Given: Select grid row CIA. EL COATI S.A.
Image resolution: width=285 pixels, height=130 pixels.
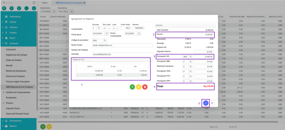Looking at the screenshot, I should [162, 117].
